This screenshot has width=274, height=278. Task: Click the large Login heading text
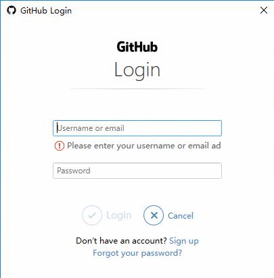pyautogui.click(x=137, y=70)
